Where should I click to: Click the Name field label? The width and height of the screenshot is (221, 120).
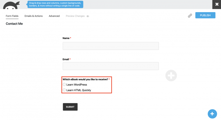pyautogui.click(x=66, y=38)
